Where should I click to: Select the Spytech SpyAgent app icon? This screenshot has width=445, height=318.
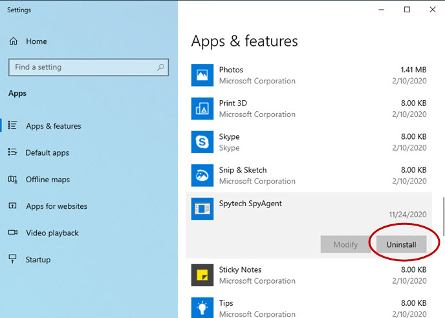pos(202,209)
